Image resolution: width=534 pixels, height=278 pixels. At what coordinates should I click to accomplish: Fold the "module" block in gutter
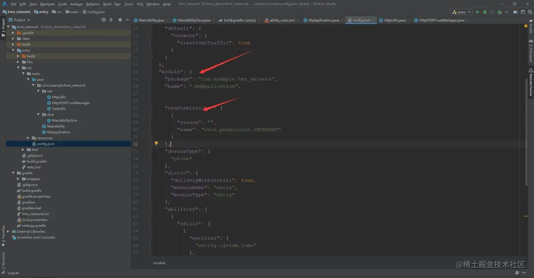(151, 72)
